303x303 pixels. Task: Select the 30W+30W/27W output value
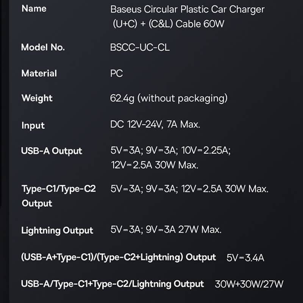tap(249, 284)
